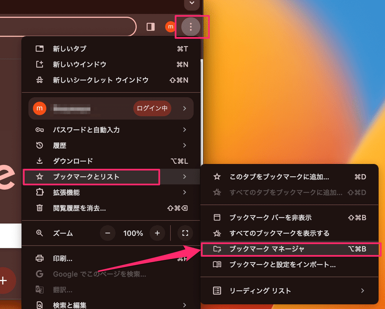Select the folder icon beside ブックマーク マネージャ
The height and width of the screenshot is (309, 385).
pyautogui.click(x=217, y=249)
